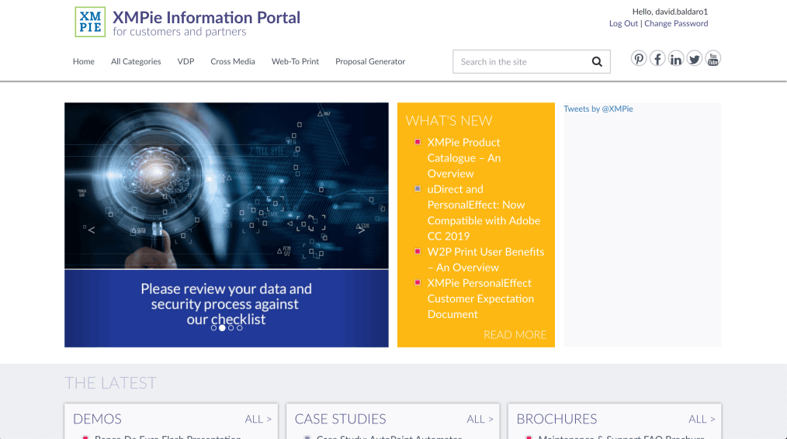This screenshot has height=439, width=787.
Task: Open XMPie Product Catalogue overview link
Action: [x=464, y=158]
